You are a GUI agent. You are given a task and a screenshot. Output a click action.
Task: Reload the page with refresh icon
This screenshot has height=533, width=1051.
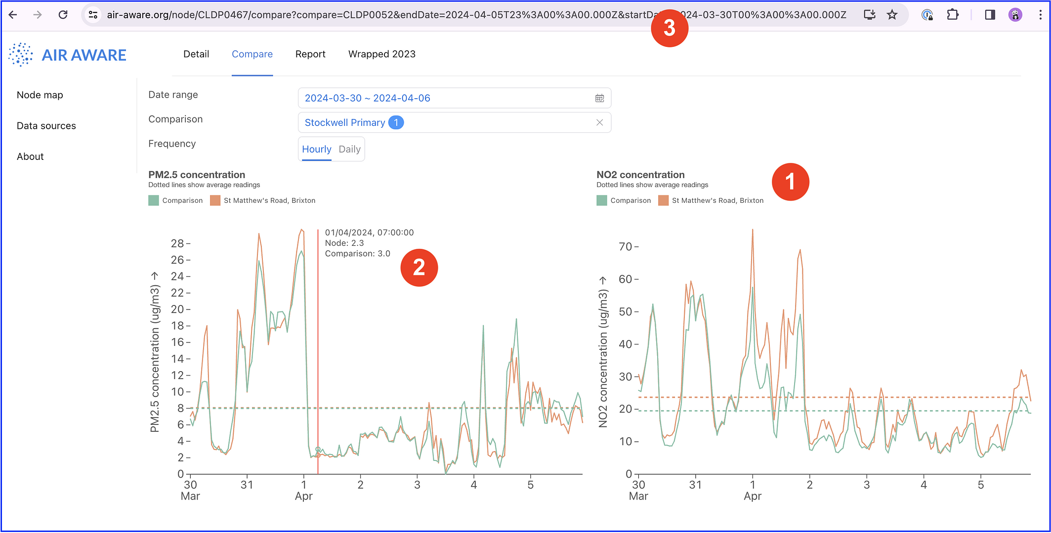coord(63,15)
